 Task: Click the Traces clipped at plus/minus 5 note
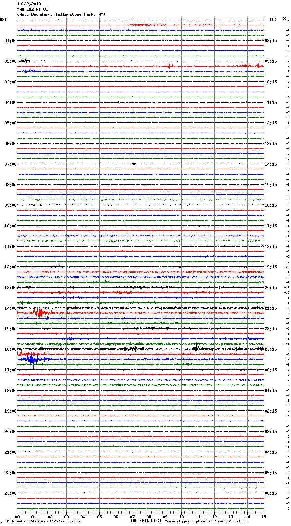coord(207,521)
